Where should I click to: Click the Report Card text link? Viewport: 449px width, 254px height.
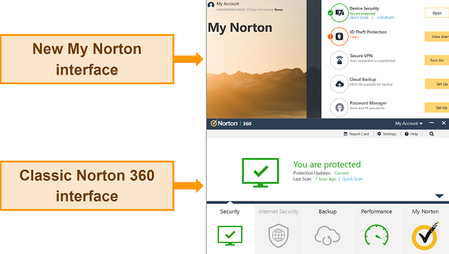pos(359,134)
